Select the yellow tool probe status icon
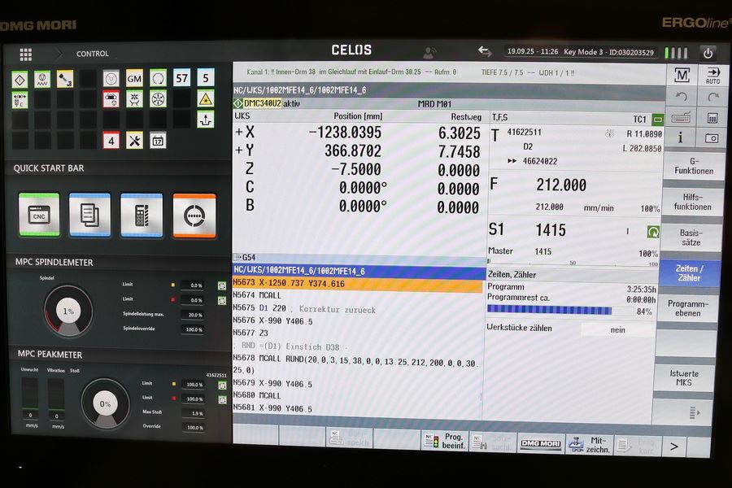The width and height of the screenshot is (732, 488). pos(65,79)
